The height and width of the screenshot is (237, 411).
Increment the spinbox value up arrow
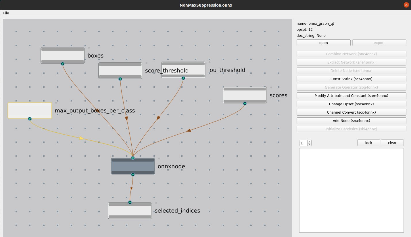coord(309,142)
